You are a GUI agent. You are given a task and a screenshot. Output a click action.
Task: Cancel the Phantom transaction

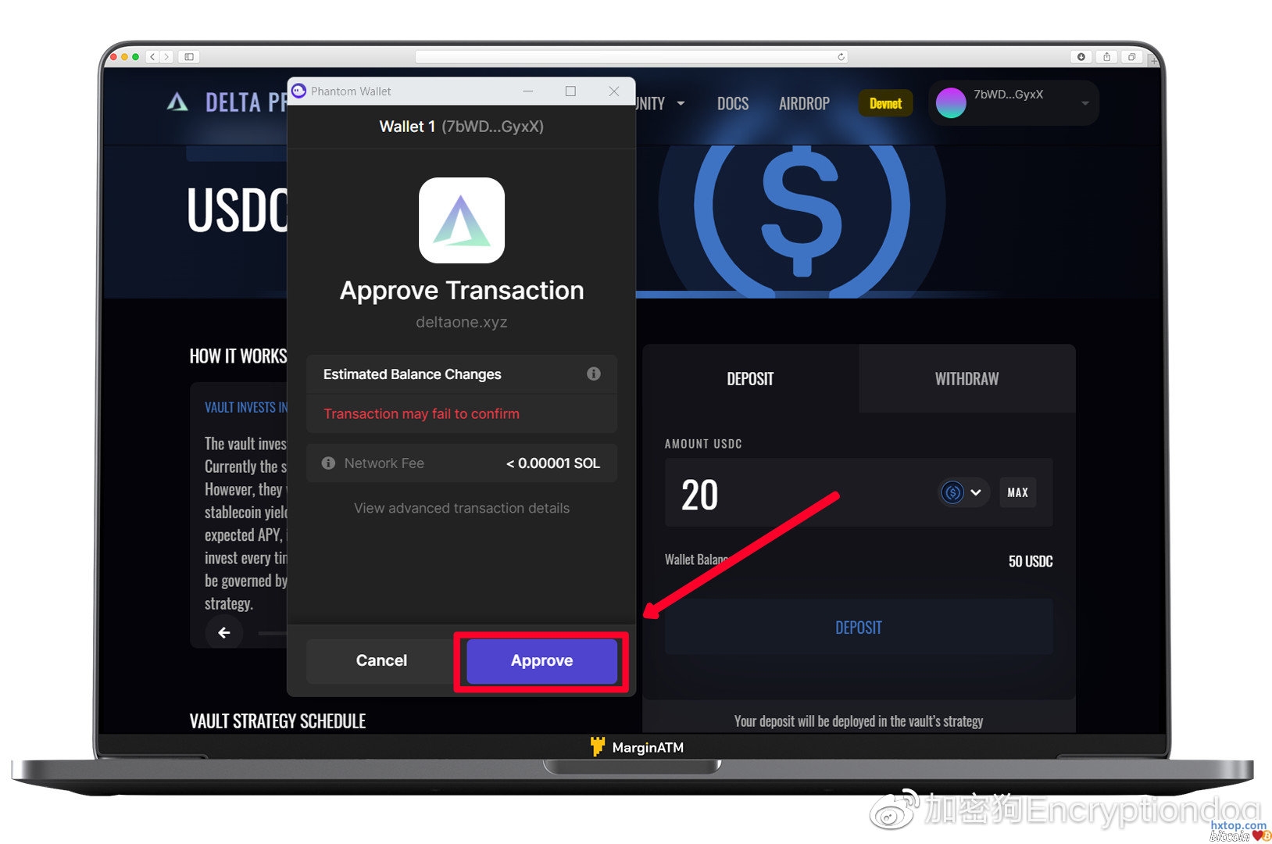tap(381, 661)
